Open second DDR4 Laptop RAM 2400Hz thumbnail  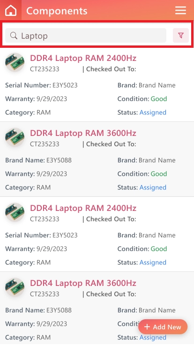pyautogui.click(x=15, y=212)
